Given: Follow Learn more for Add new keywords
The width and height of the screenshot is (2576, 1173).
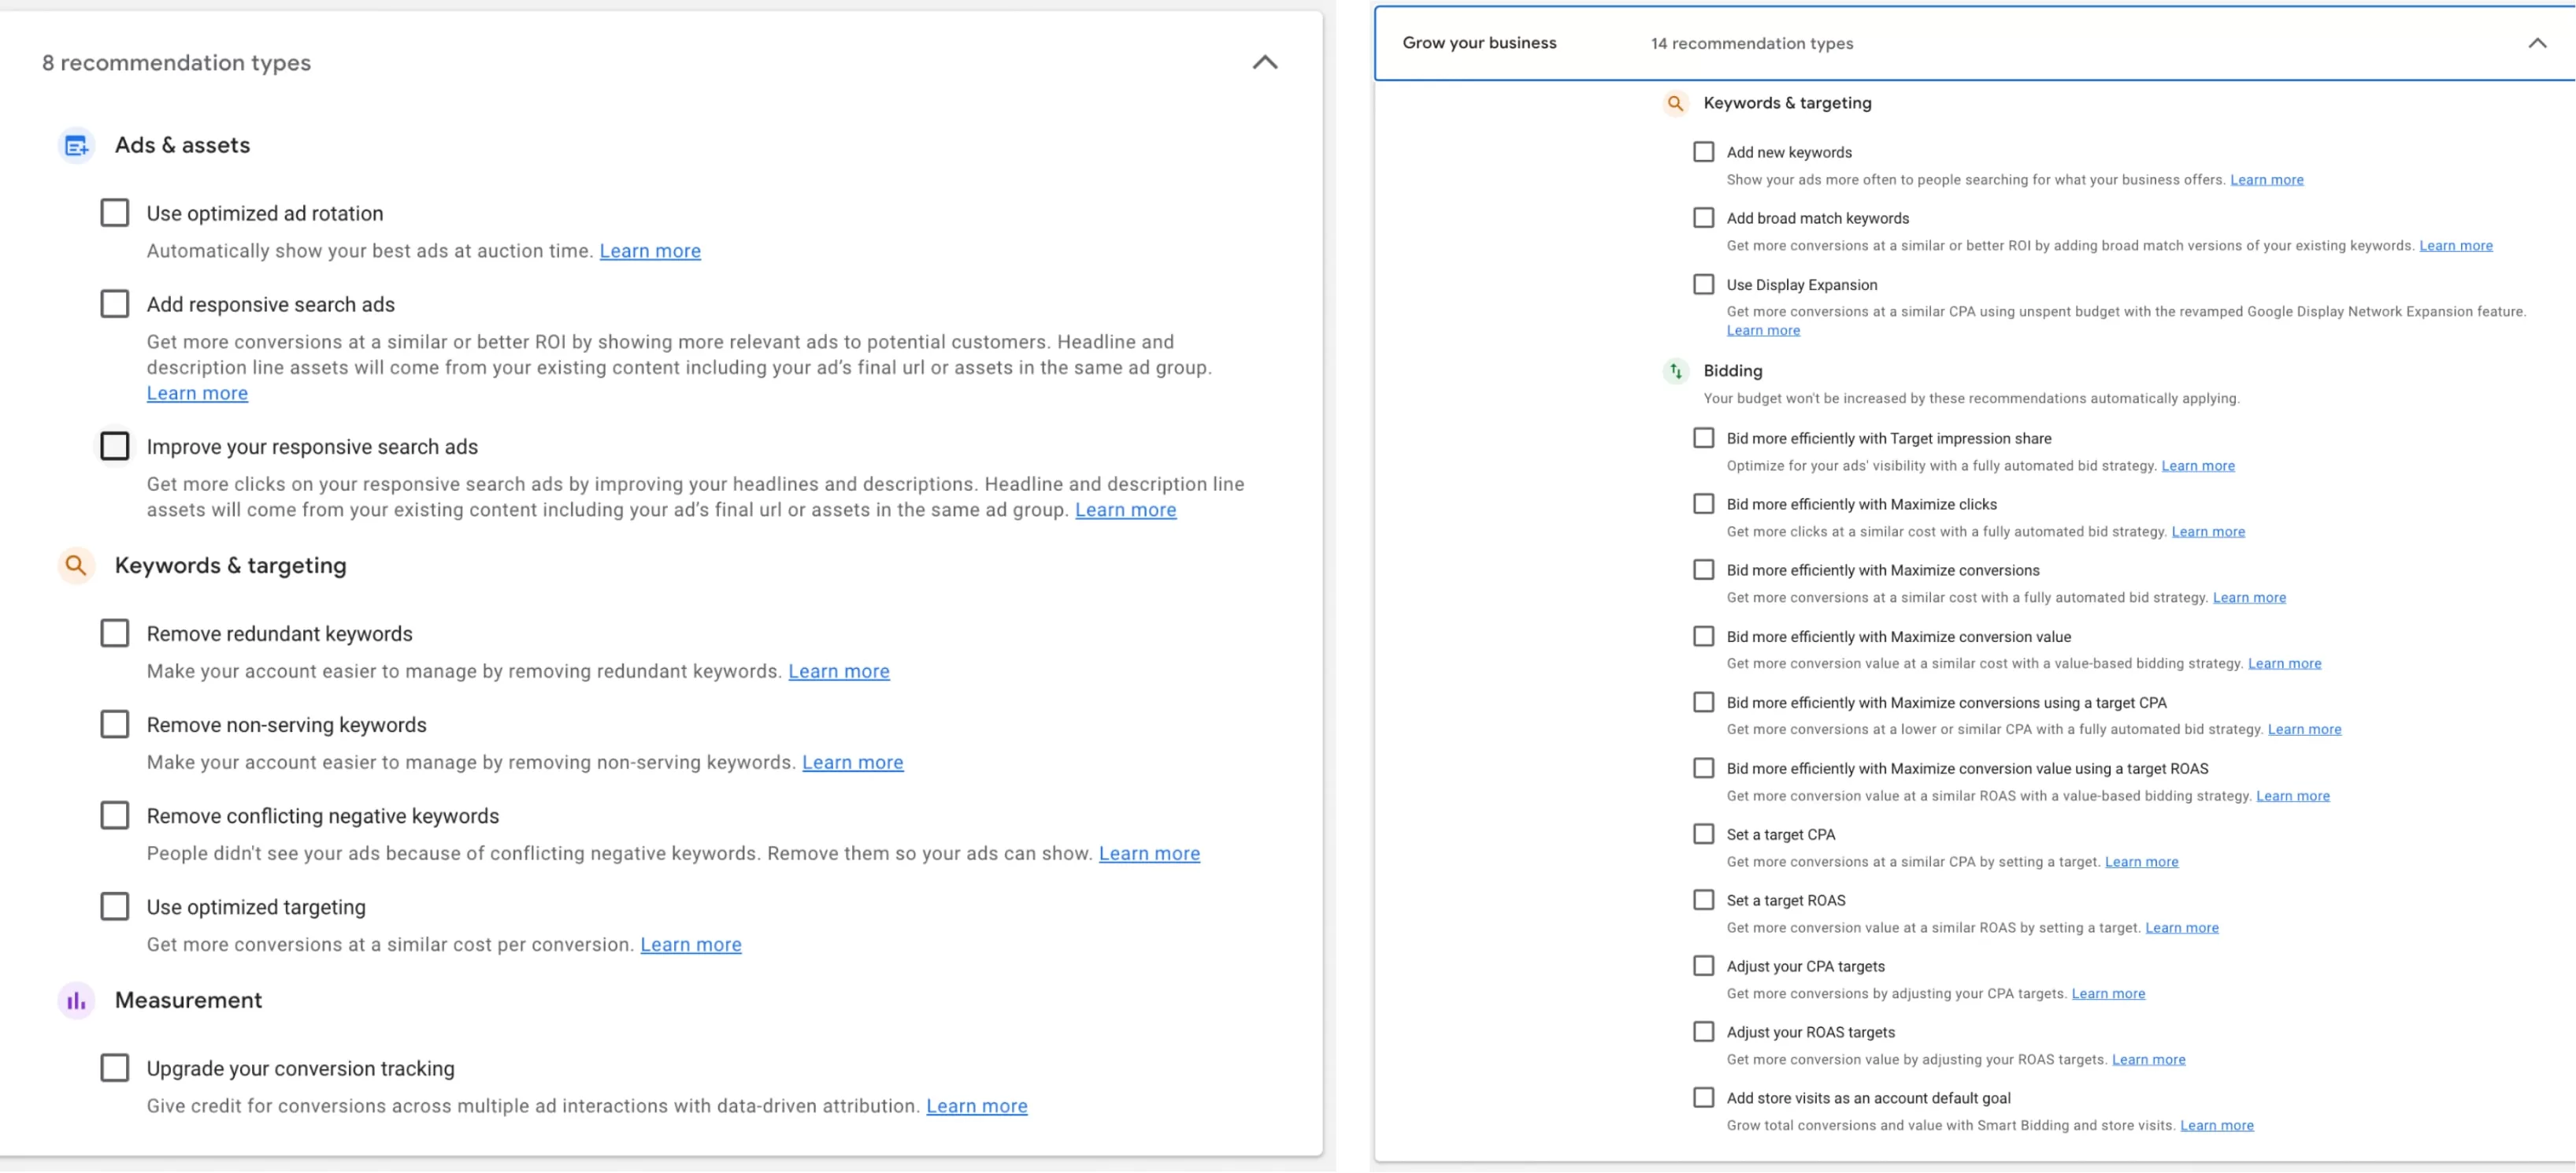Looking at the screenshot, I should (2266, 180).
